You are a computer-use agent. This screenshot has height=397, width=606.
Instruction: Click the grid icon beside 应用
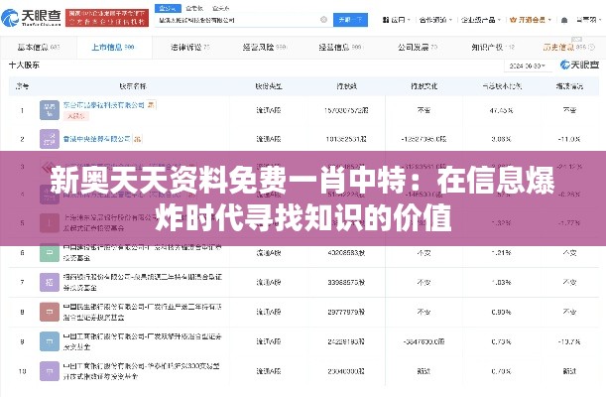coord(385,20)
